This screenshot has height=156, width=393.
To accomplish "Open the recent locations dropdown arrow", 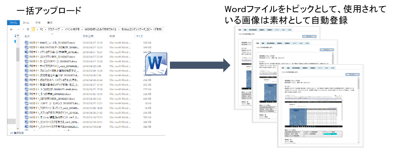I will point(23,29).
